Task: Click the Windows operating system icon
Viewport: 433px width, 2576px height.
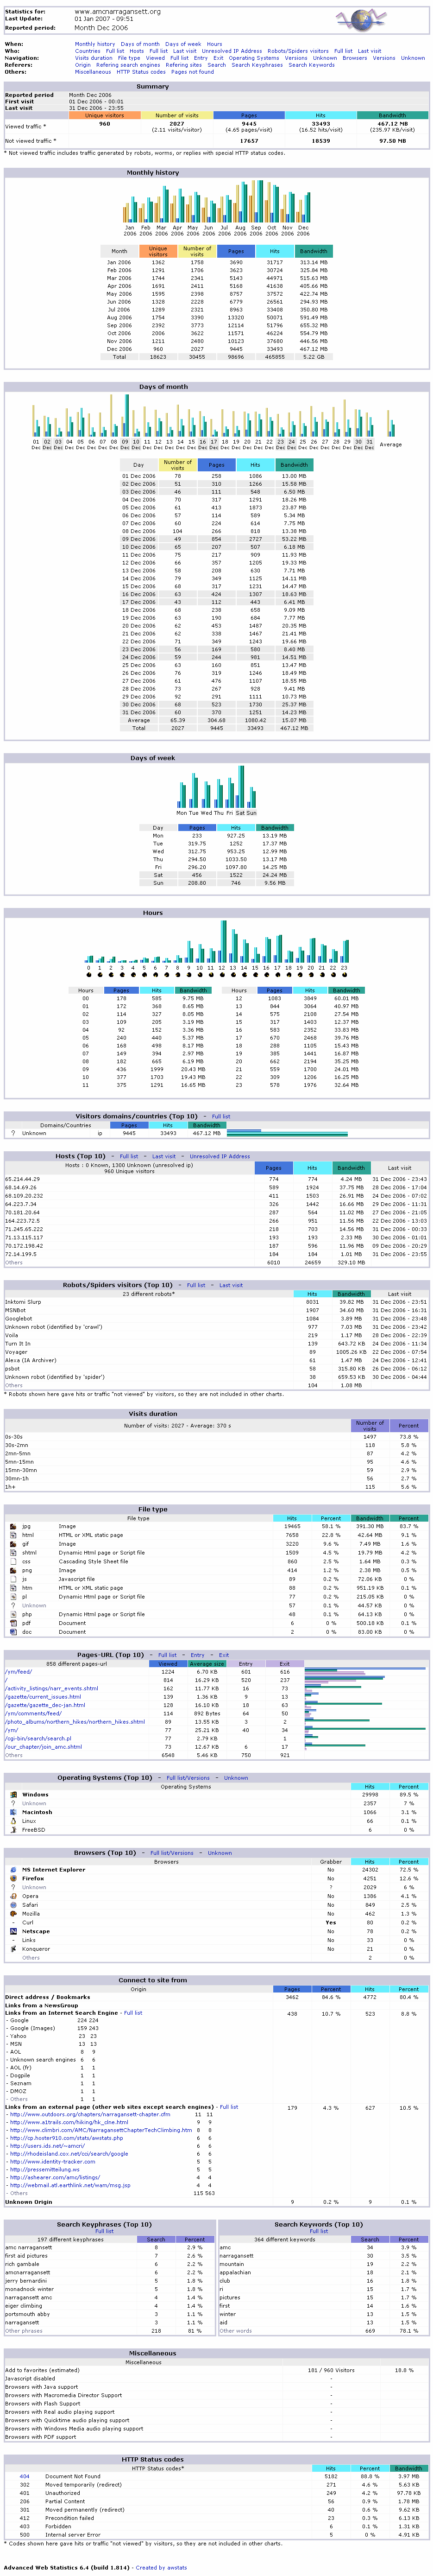Action: click(x=12, y=1795)
